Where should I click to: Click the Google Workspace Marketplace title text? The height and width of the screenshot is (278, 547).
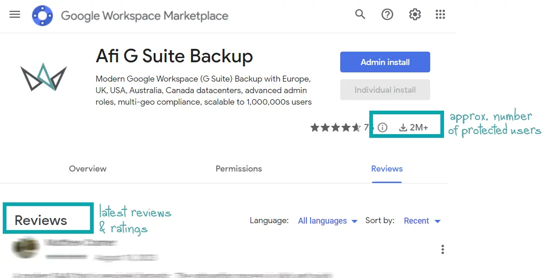[144, 16]
